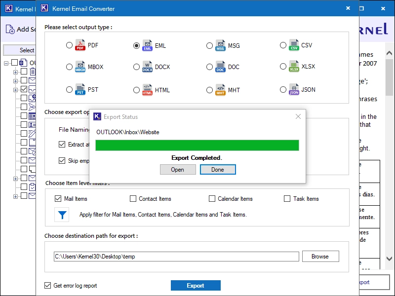
Task: Click the contact card folder icon in tree
Action: [32, 125]
